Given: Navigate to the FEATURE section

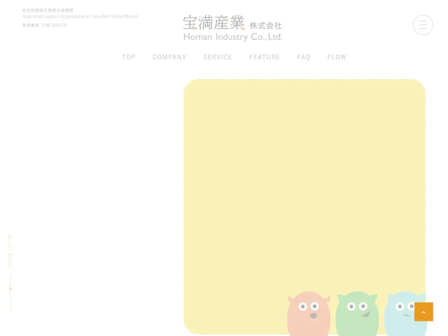Looking at the screenshot, I should [x=265, y=57].
